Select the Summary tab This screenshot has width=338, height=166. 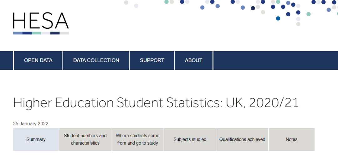coord(36,139)
